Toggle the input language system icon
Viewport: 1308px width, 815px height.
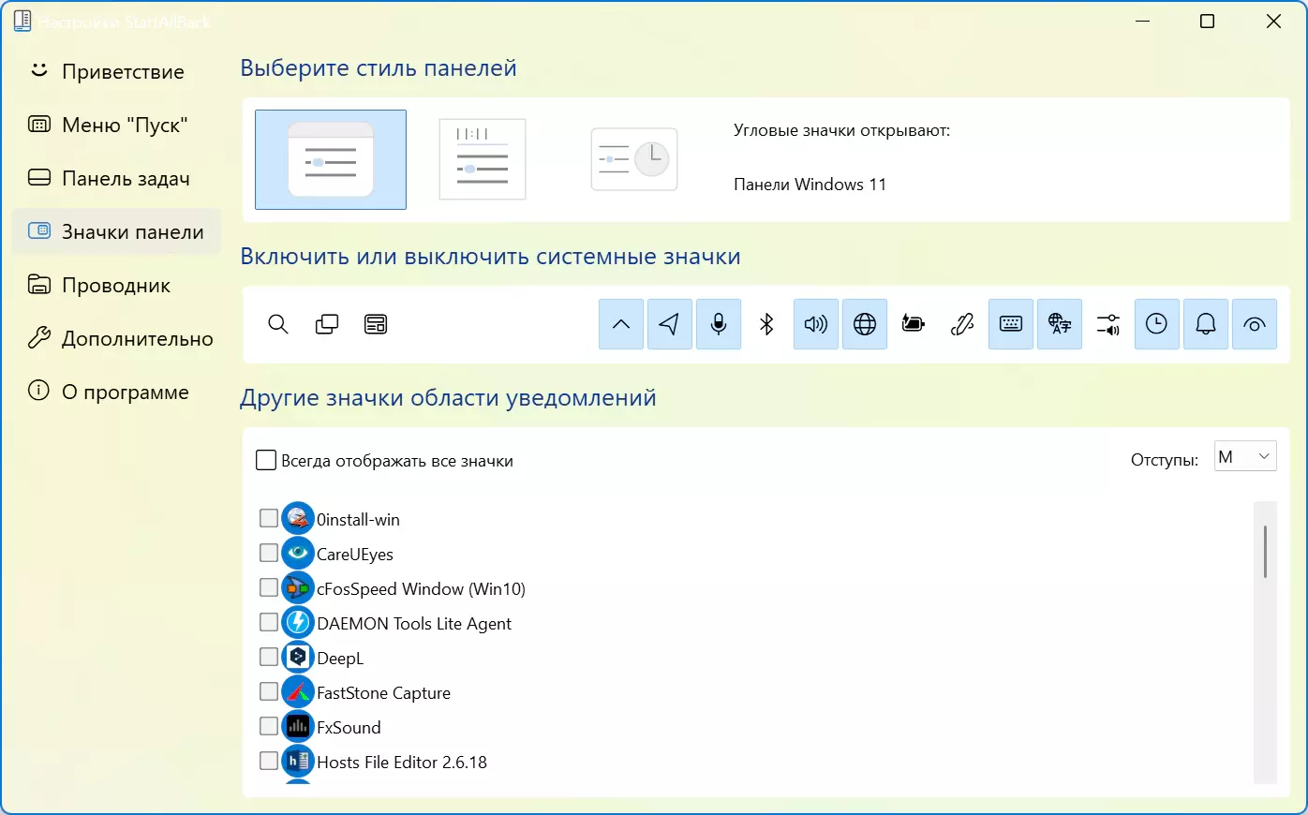point(1060,324)
